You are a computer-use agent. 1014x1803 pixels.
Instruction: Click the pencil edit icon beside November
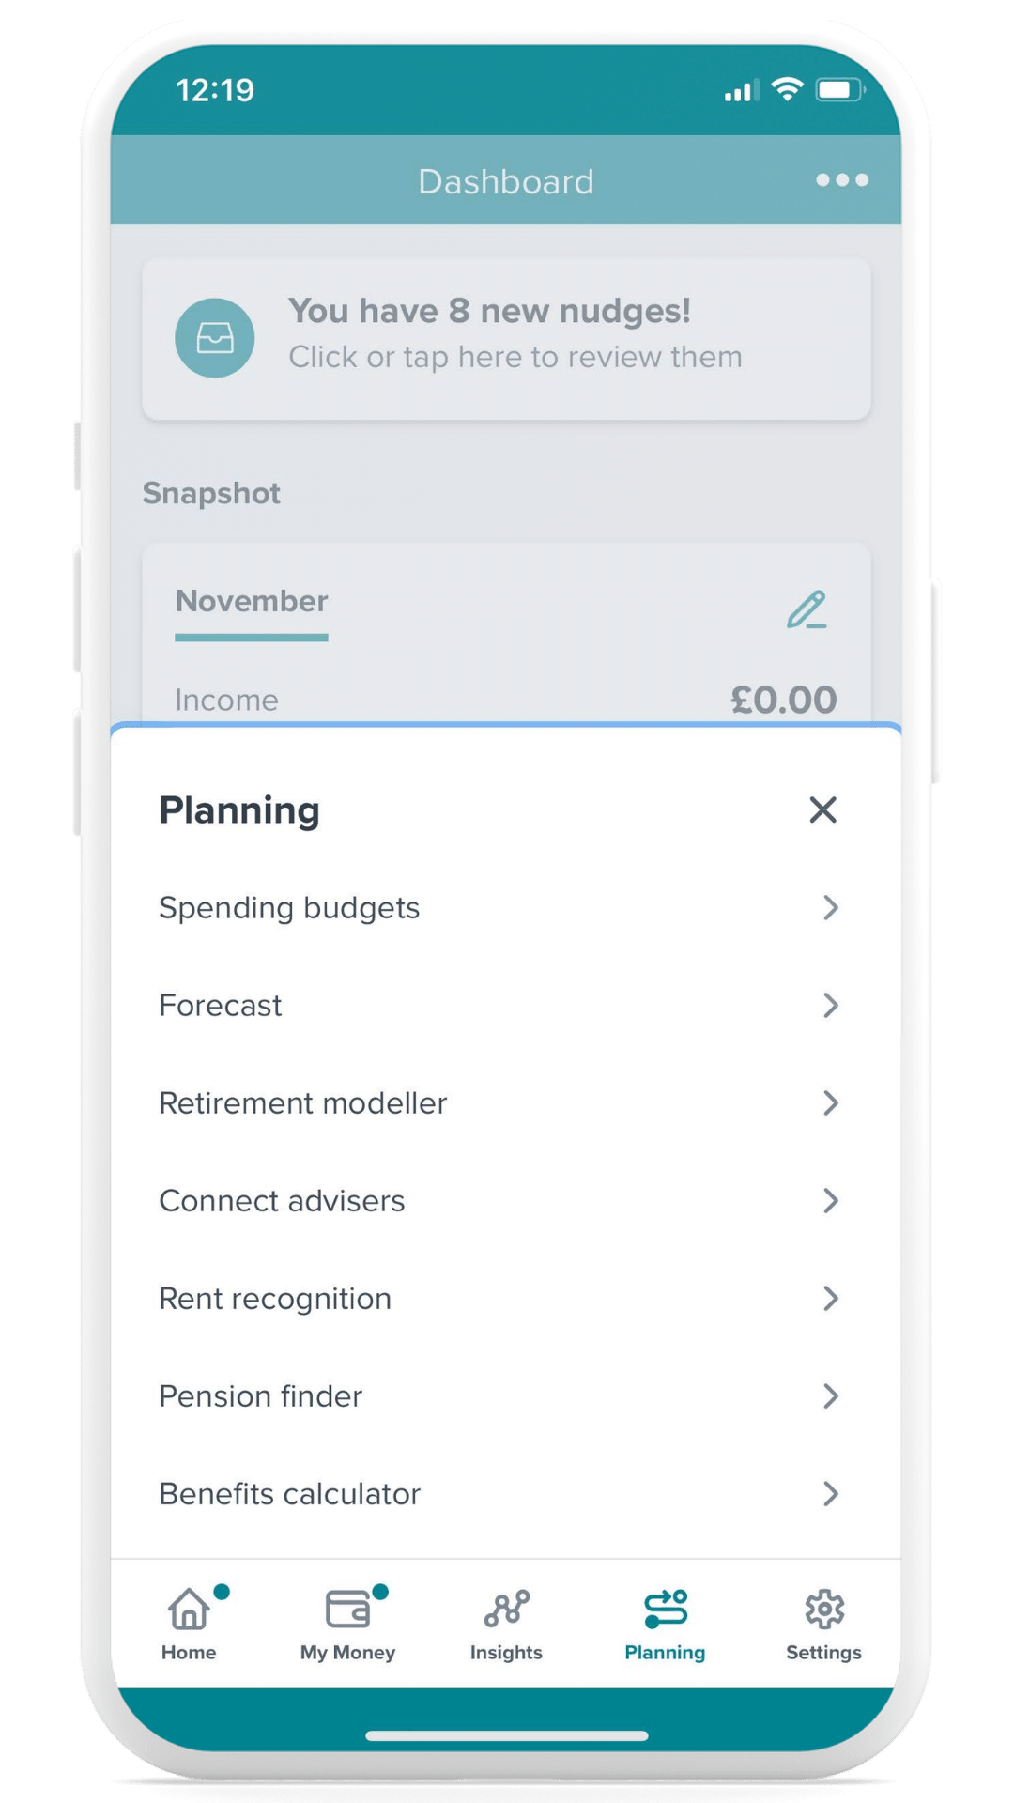(x=806, y=610)
